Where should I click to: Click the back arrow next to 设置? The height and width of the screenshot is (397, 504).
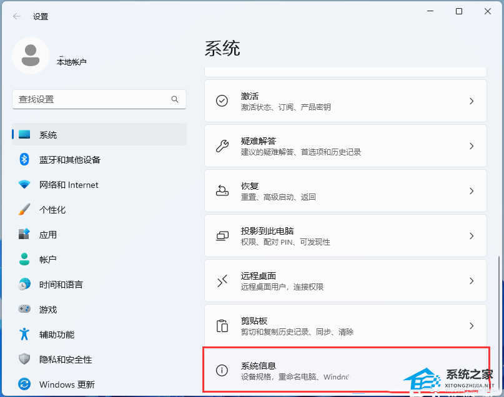click(17, 16)
